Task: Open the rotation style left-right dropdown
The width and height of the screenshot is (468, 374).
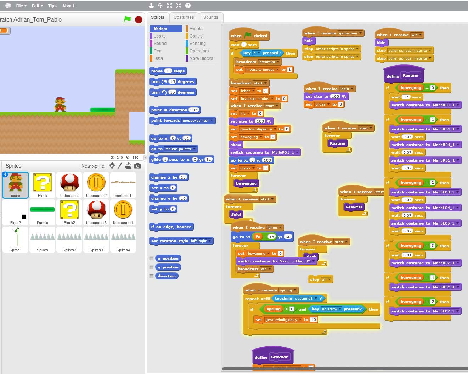Action: pyautogui.click(x=209, y=241)
